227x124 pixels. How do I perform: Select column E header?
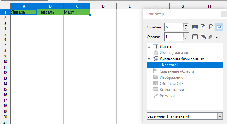[x=130, y=6]
